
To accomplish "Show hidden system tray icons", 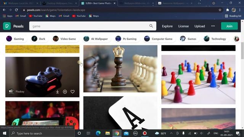I will point(171,133).
